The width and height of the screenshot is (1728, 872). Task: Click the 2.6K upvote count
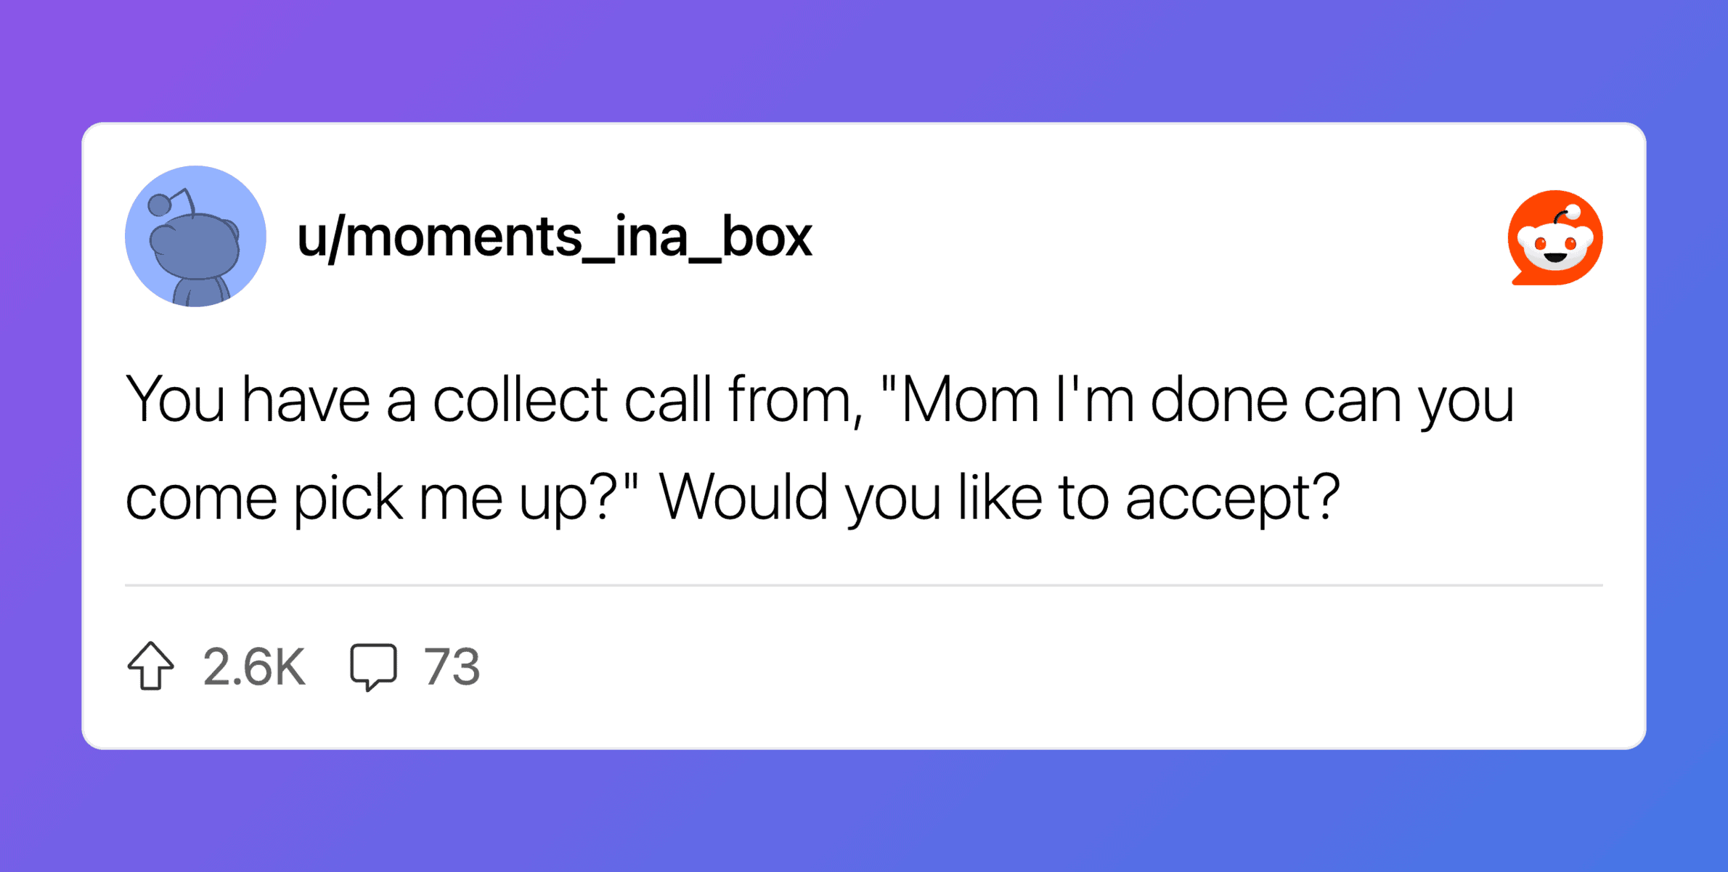point(253,667)
